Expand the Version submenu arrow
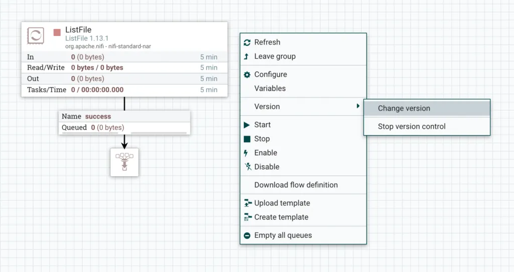This screenshot has height=272, width=514. pyautogui.click(x=358, y=106)
